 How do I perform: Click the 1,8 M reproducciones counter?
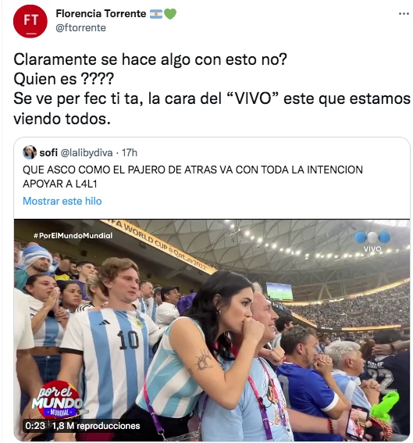click(x=96, y=426)
